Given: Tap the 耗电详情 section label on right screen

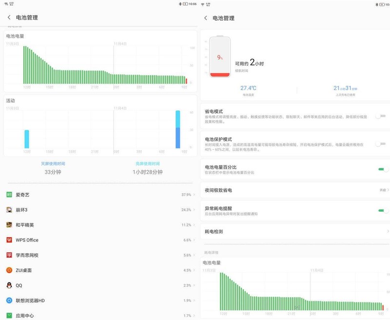Looking at the screenshot, I should click(x=211, y=253).
